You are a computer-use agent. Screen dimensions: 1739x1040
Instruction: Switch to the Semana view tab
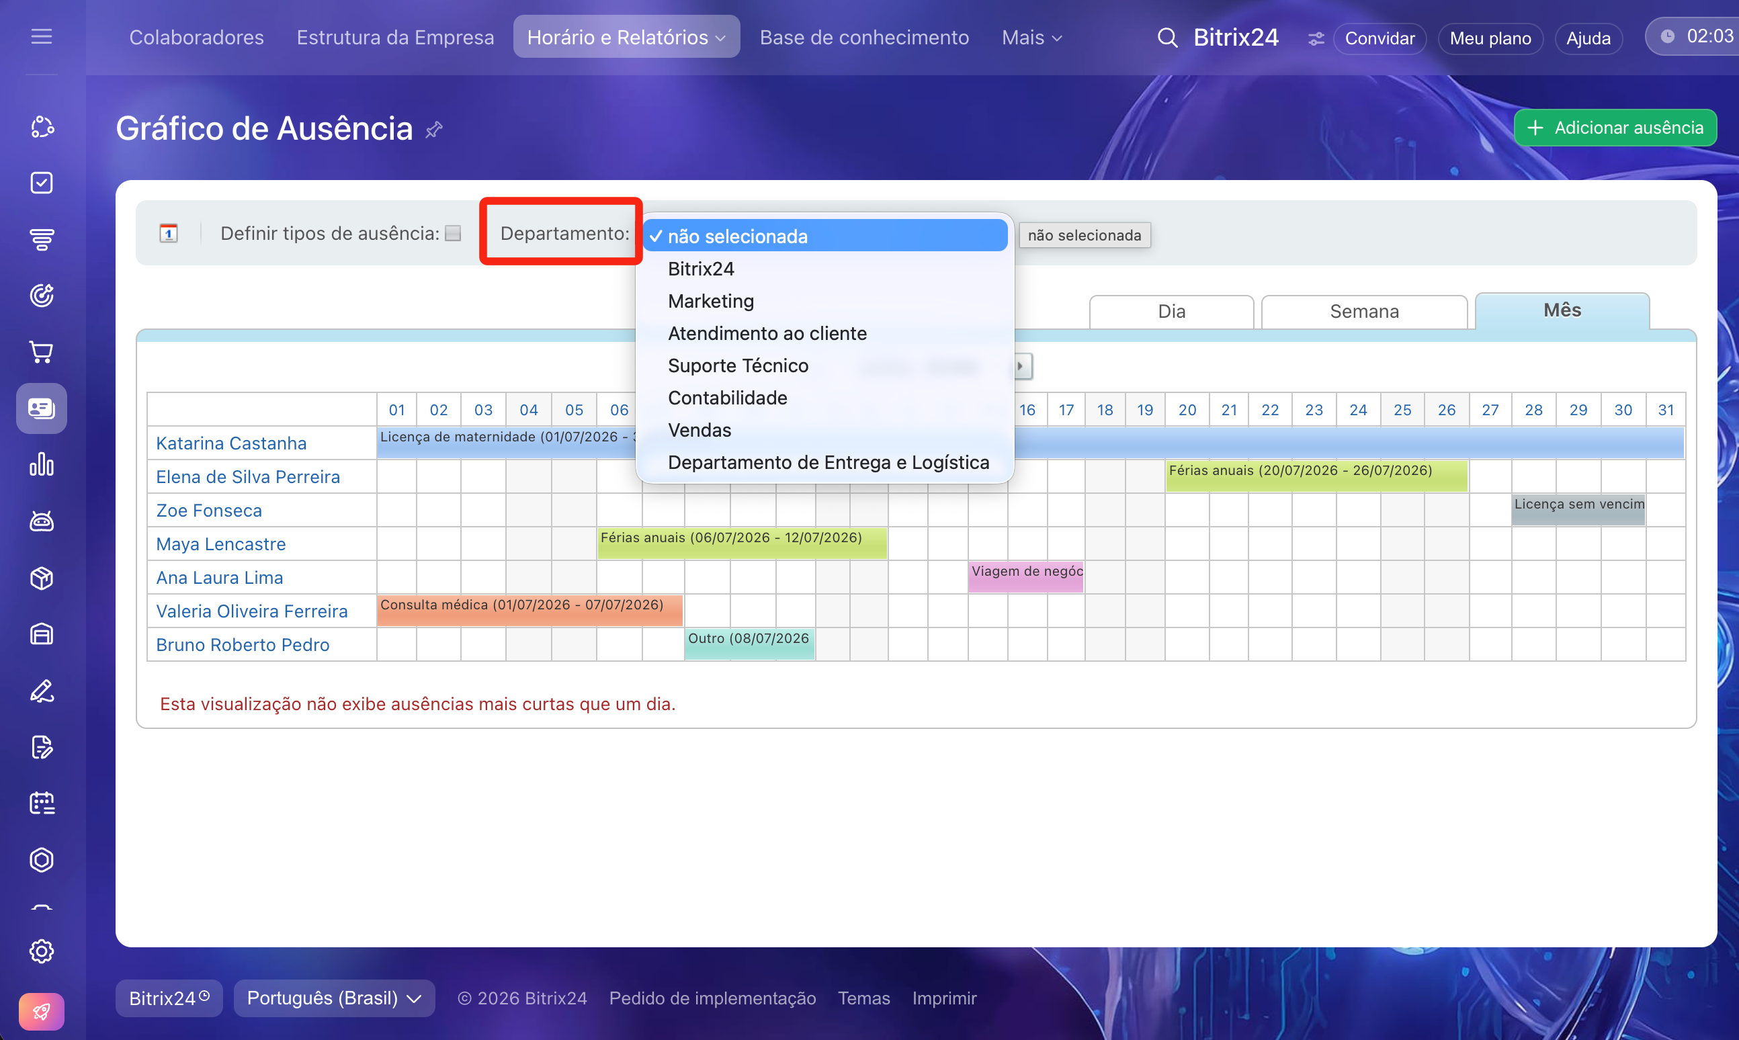(1364, 312)
